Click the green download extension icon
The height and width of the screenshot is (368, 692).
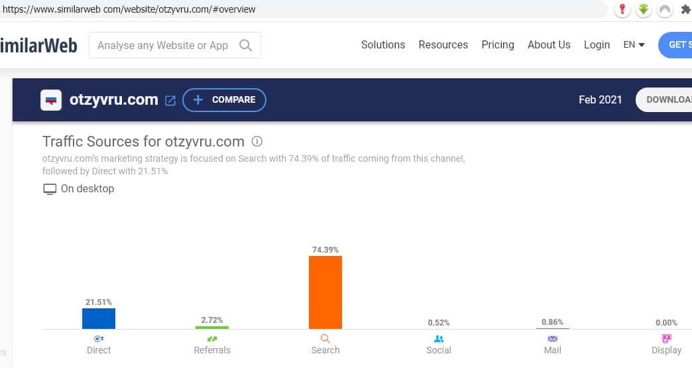coord(644,9)
